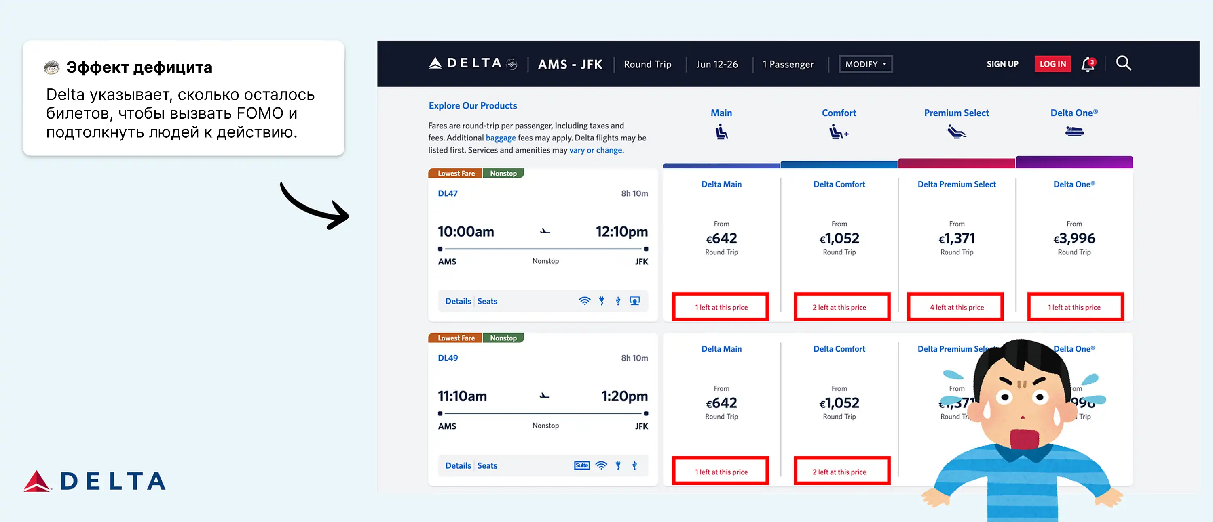The height and width of the screenshot is (522, 1213).
Task: Open the notifications bell icon
Action: point(1087,64)
